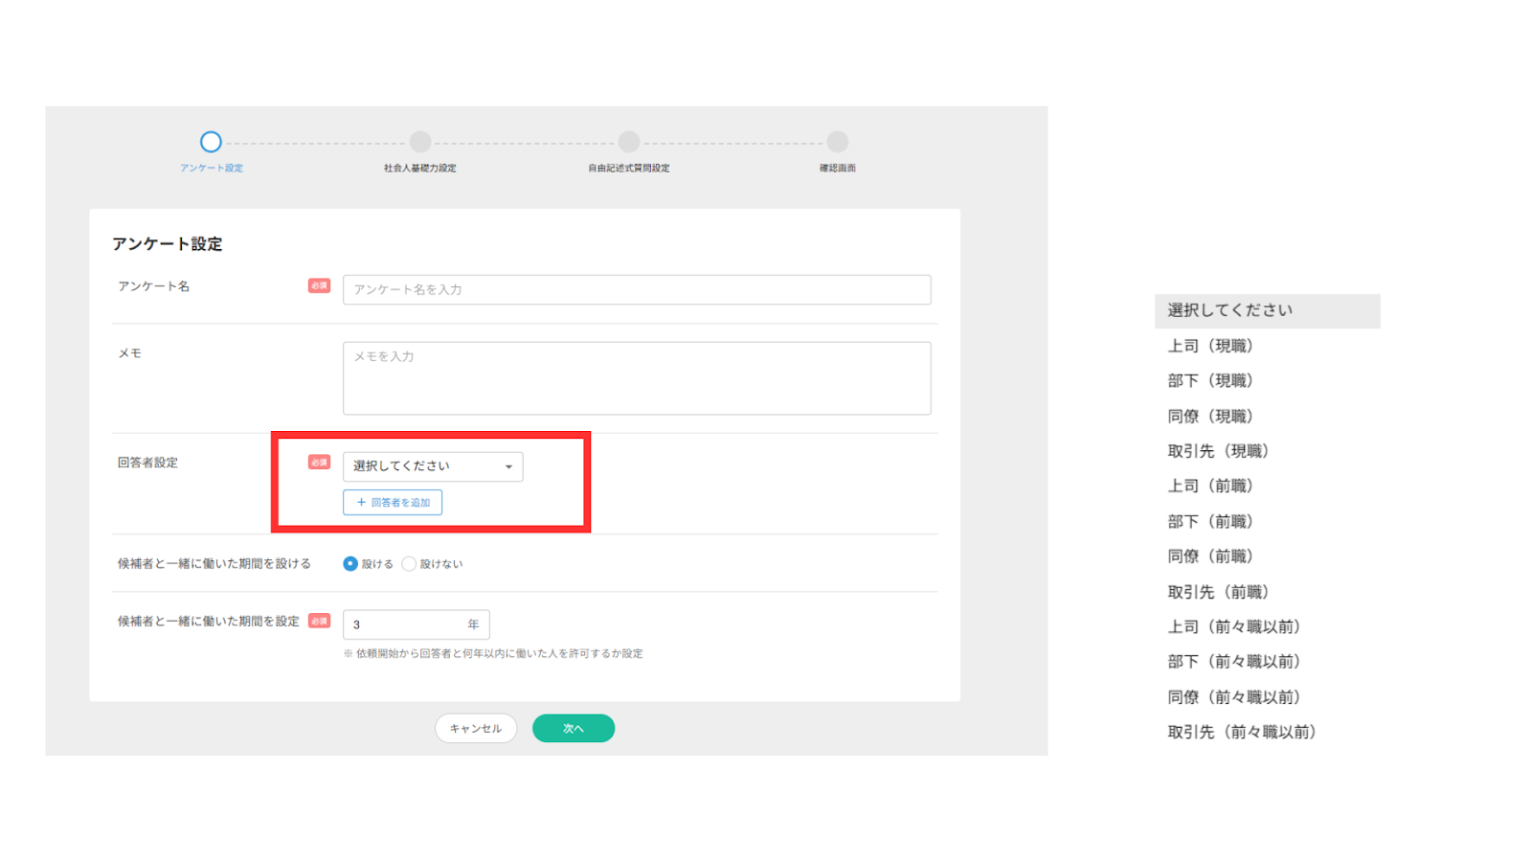Open the 回答者設定 dropdown
Image resolution: width=1532 pixels, height=862 pixels.
pyautogui.click(x=433, y=466)
